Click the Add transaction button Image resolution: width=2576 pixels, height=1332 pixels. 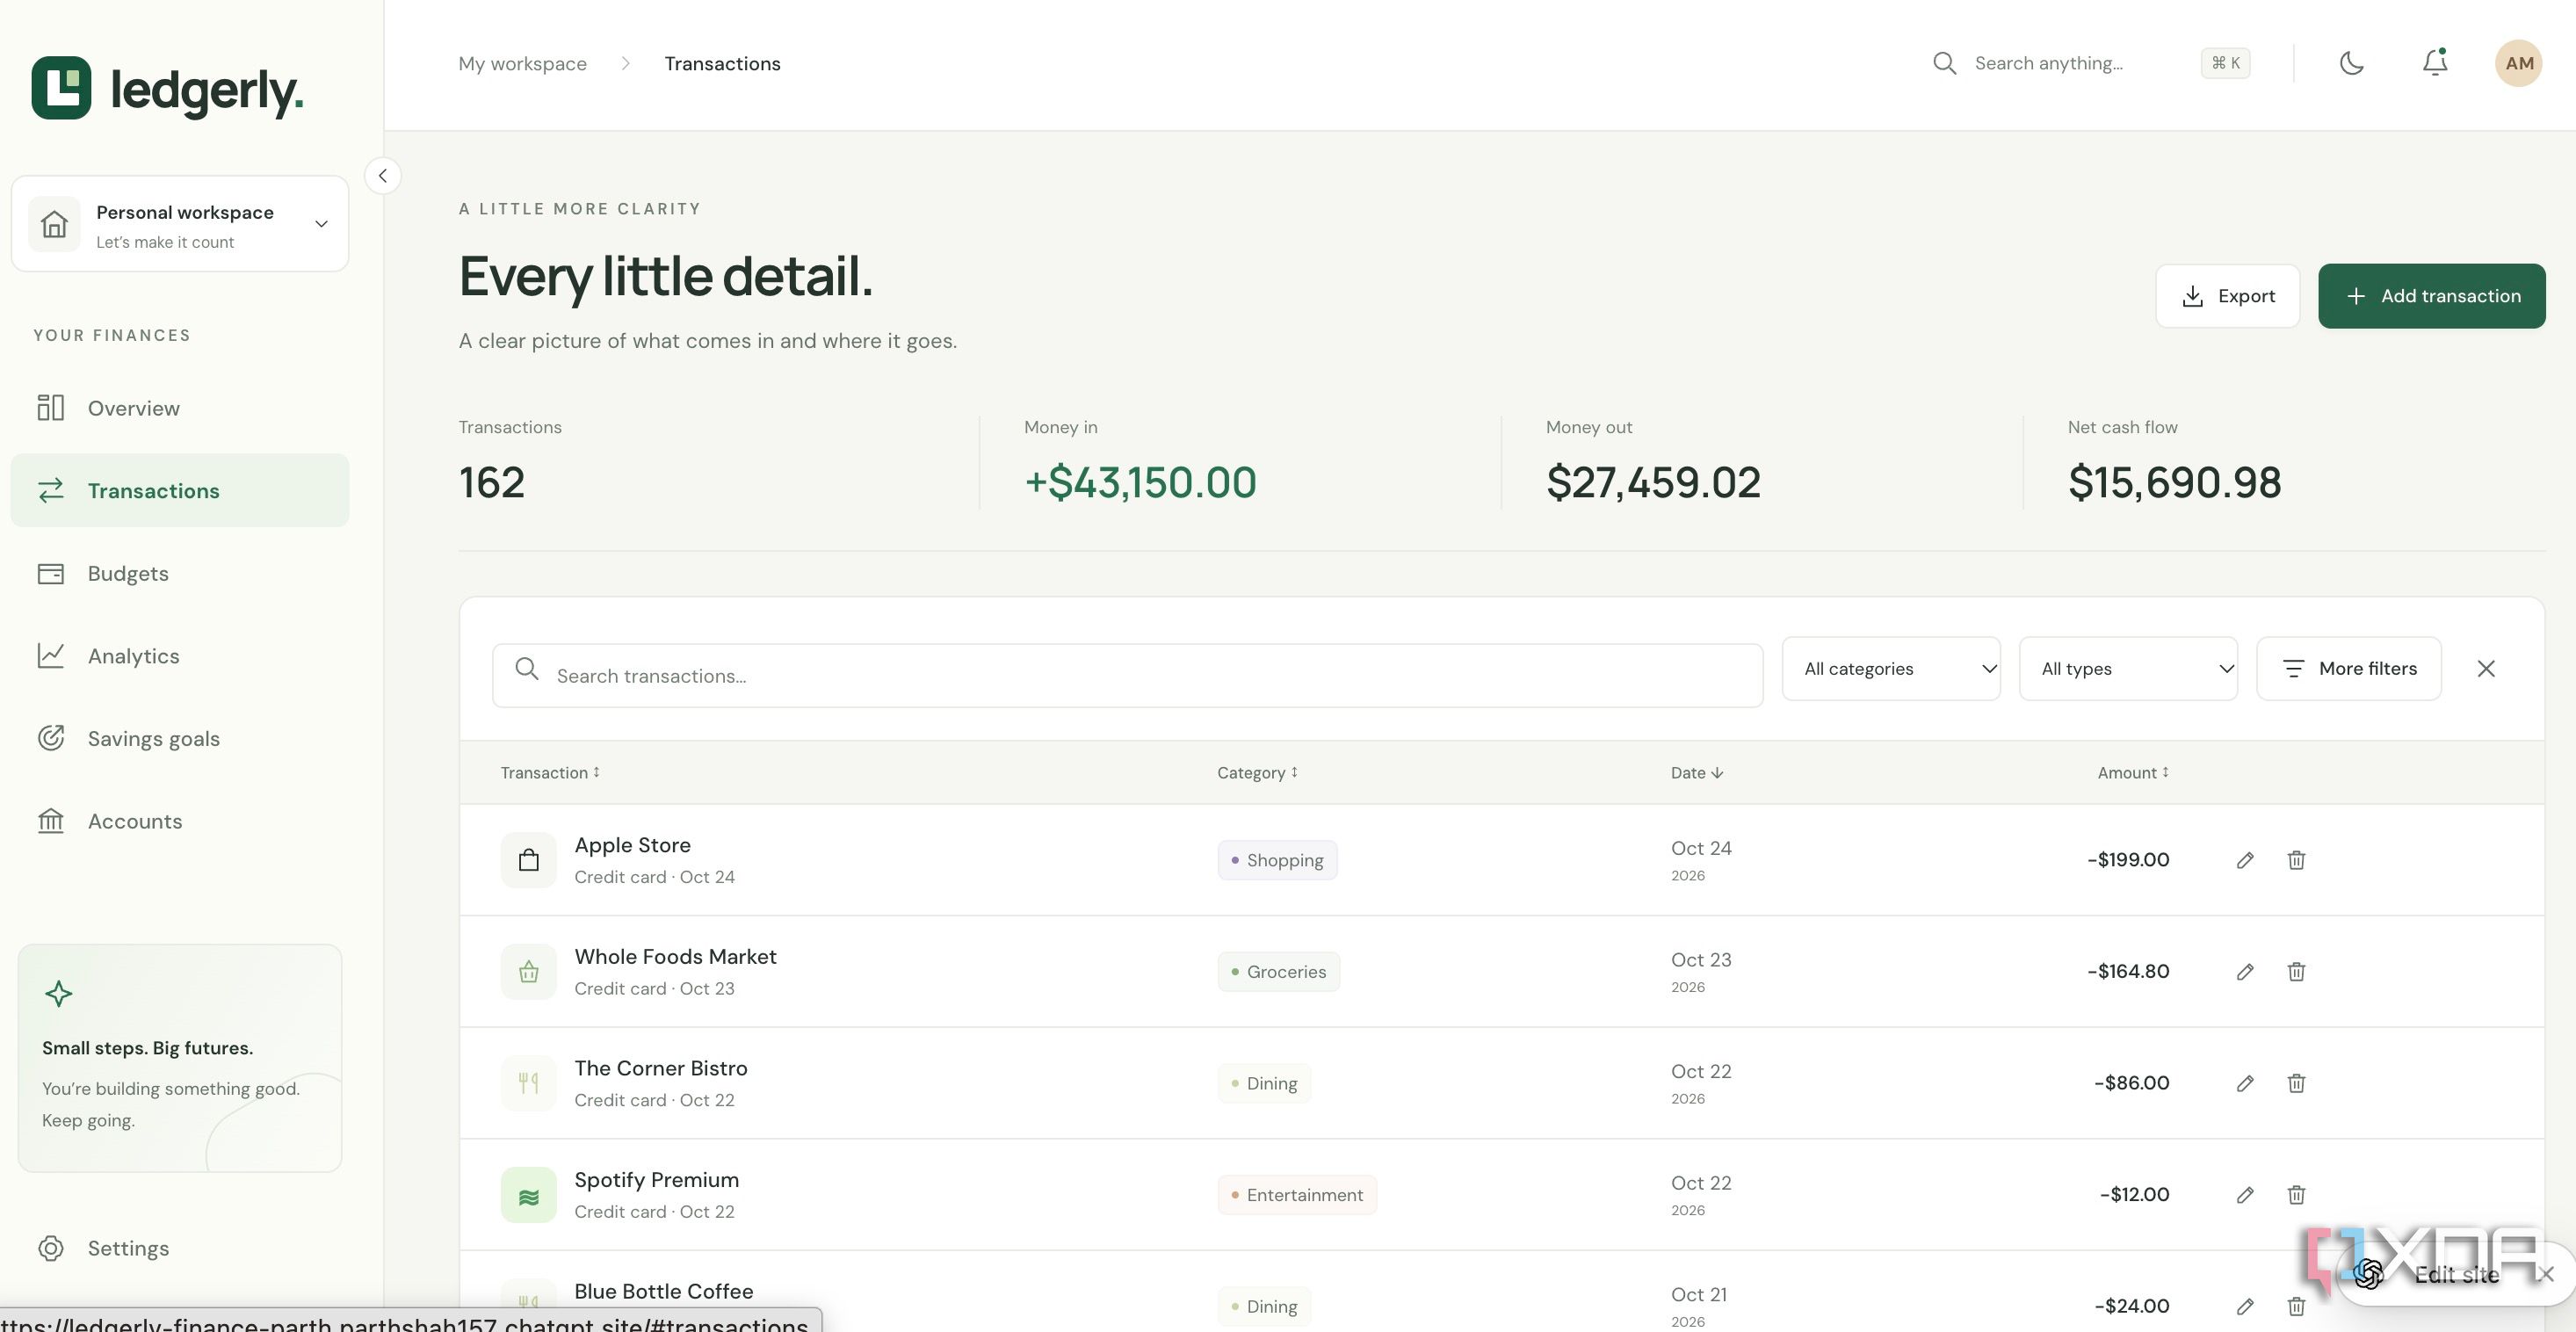(x=2431, y=296)
